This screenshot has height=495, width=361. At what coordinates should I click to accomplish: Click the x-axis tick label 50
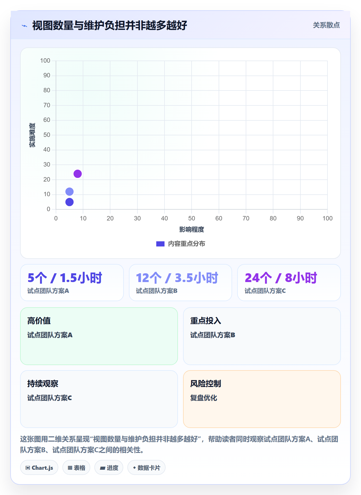point(192,218)
